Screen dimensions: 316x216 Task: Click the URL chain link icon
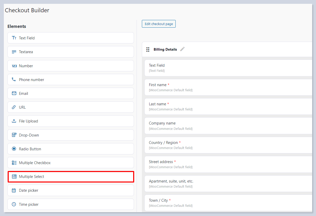pos(14,107)
